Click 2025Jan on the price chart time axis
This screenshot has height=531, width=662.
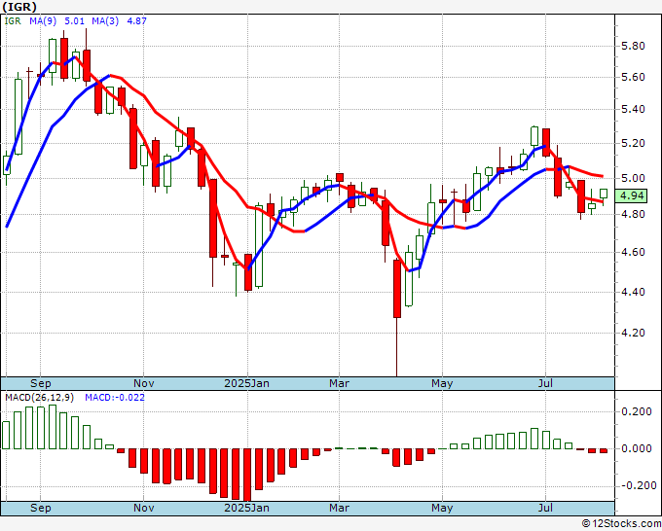click(246, 383)
